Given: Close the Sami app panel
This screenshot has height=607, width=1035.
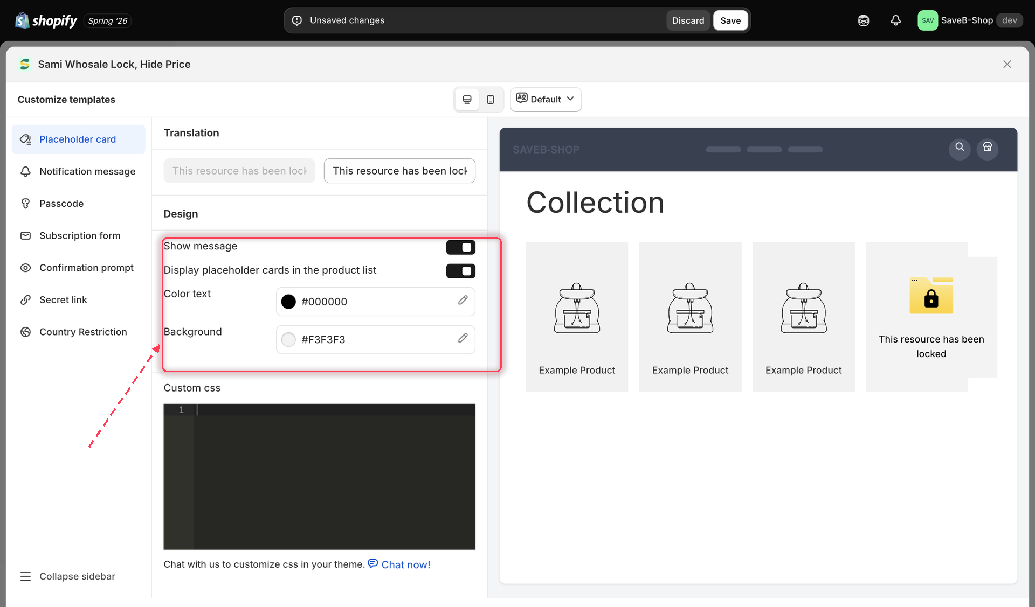Looking at the screenshot, I should tap(1007, 64).
